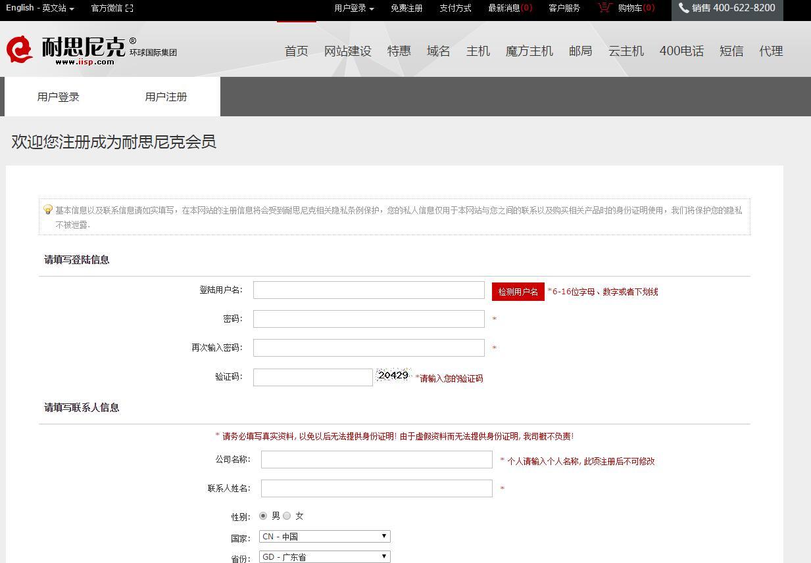This screenshot has width=811, height=563.
Task: Open 邮局 menu item
Action: point(581,51)
